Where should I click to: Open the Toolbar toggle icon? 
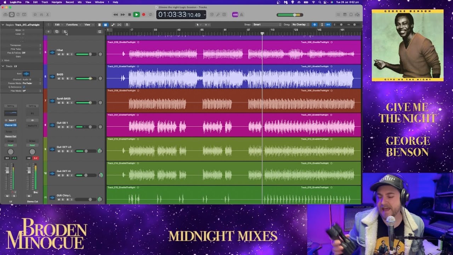pos(24,15)
